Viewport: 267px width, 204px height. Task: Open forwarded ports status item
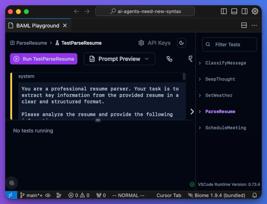tap(101, 195)
